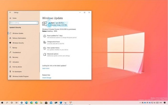Click the clock icon for Change active hours
The height and width of the screenshot is (105, 168).
pyautogui.click(x=45, y=42)
